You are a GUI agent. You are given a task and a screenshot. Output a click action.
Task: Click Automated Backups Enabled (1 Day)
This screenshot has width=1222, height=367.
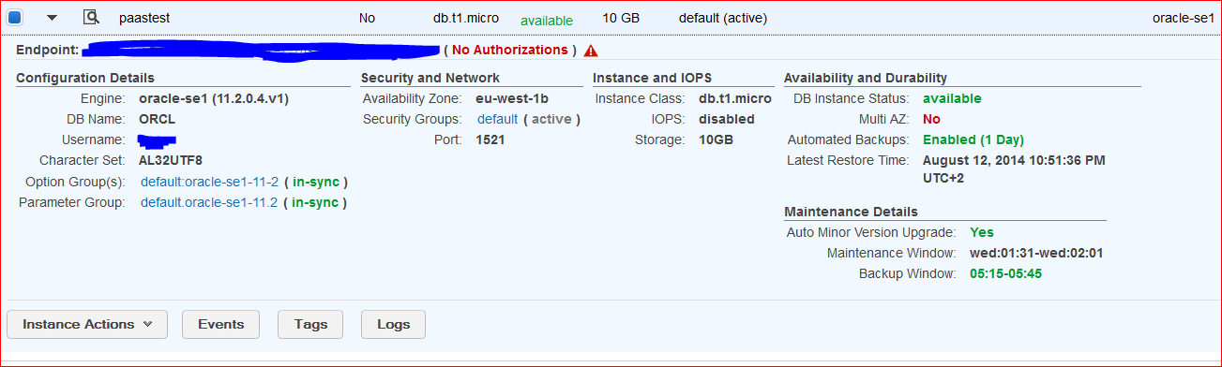click(x=973, y=139)
